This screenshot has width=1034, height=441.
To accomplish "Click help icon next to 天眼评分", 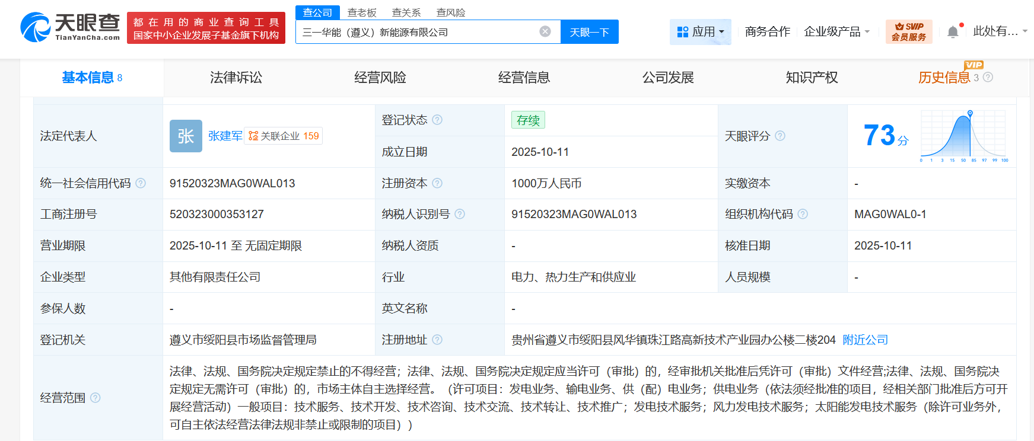I will 780,136.
